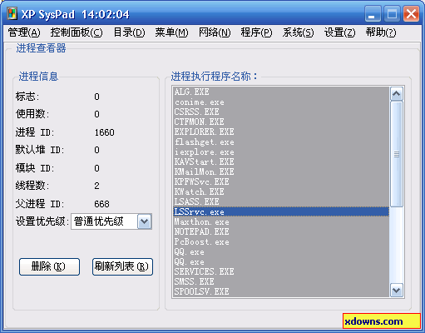425x333 pixels.
Task: Open the 管理(A) menu
Action: 24,32
